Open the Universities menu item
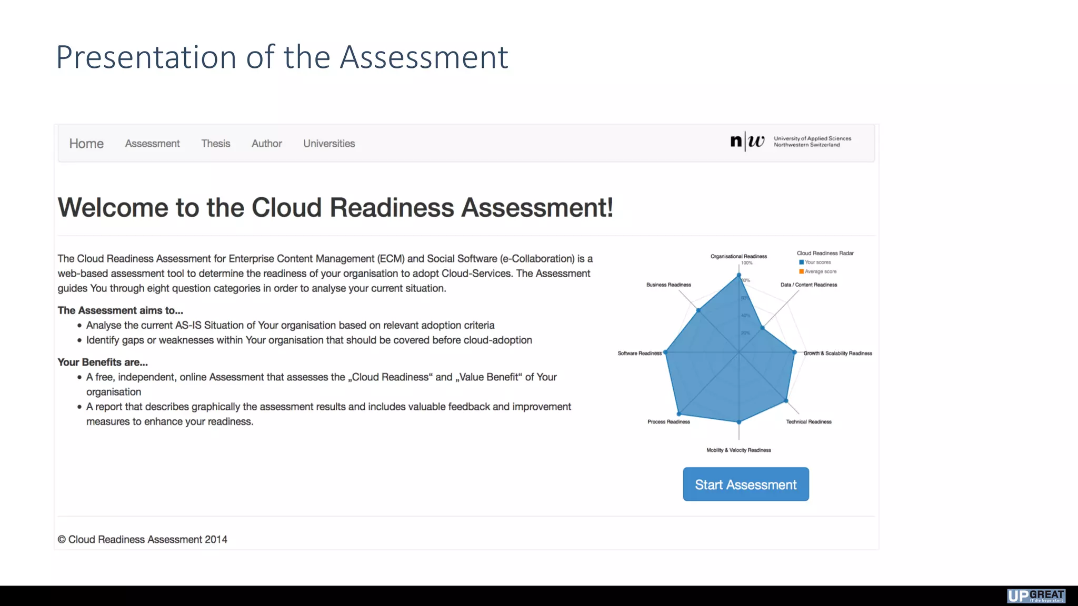The image size is (1078, 606). point(329,144)
